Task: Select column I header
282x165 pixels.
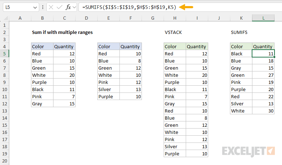Action: [x=197, y=18]
